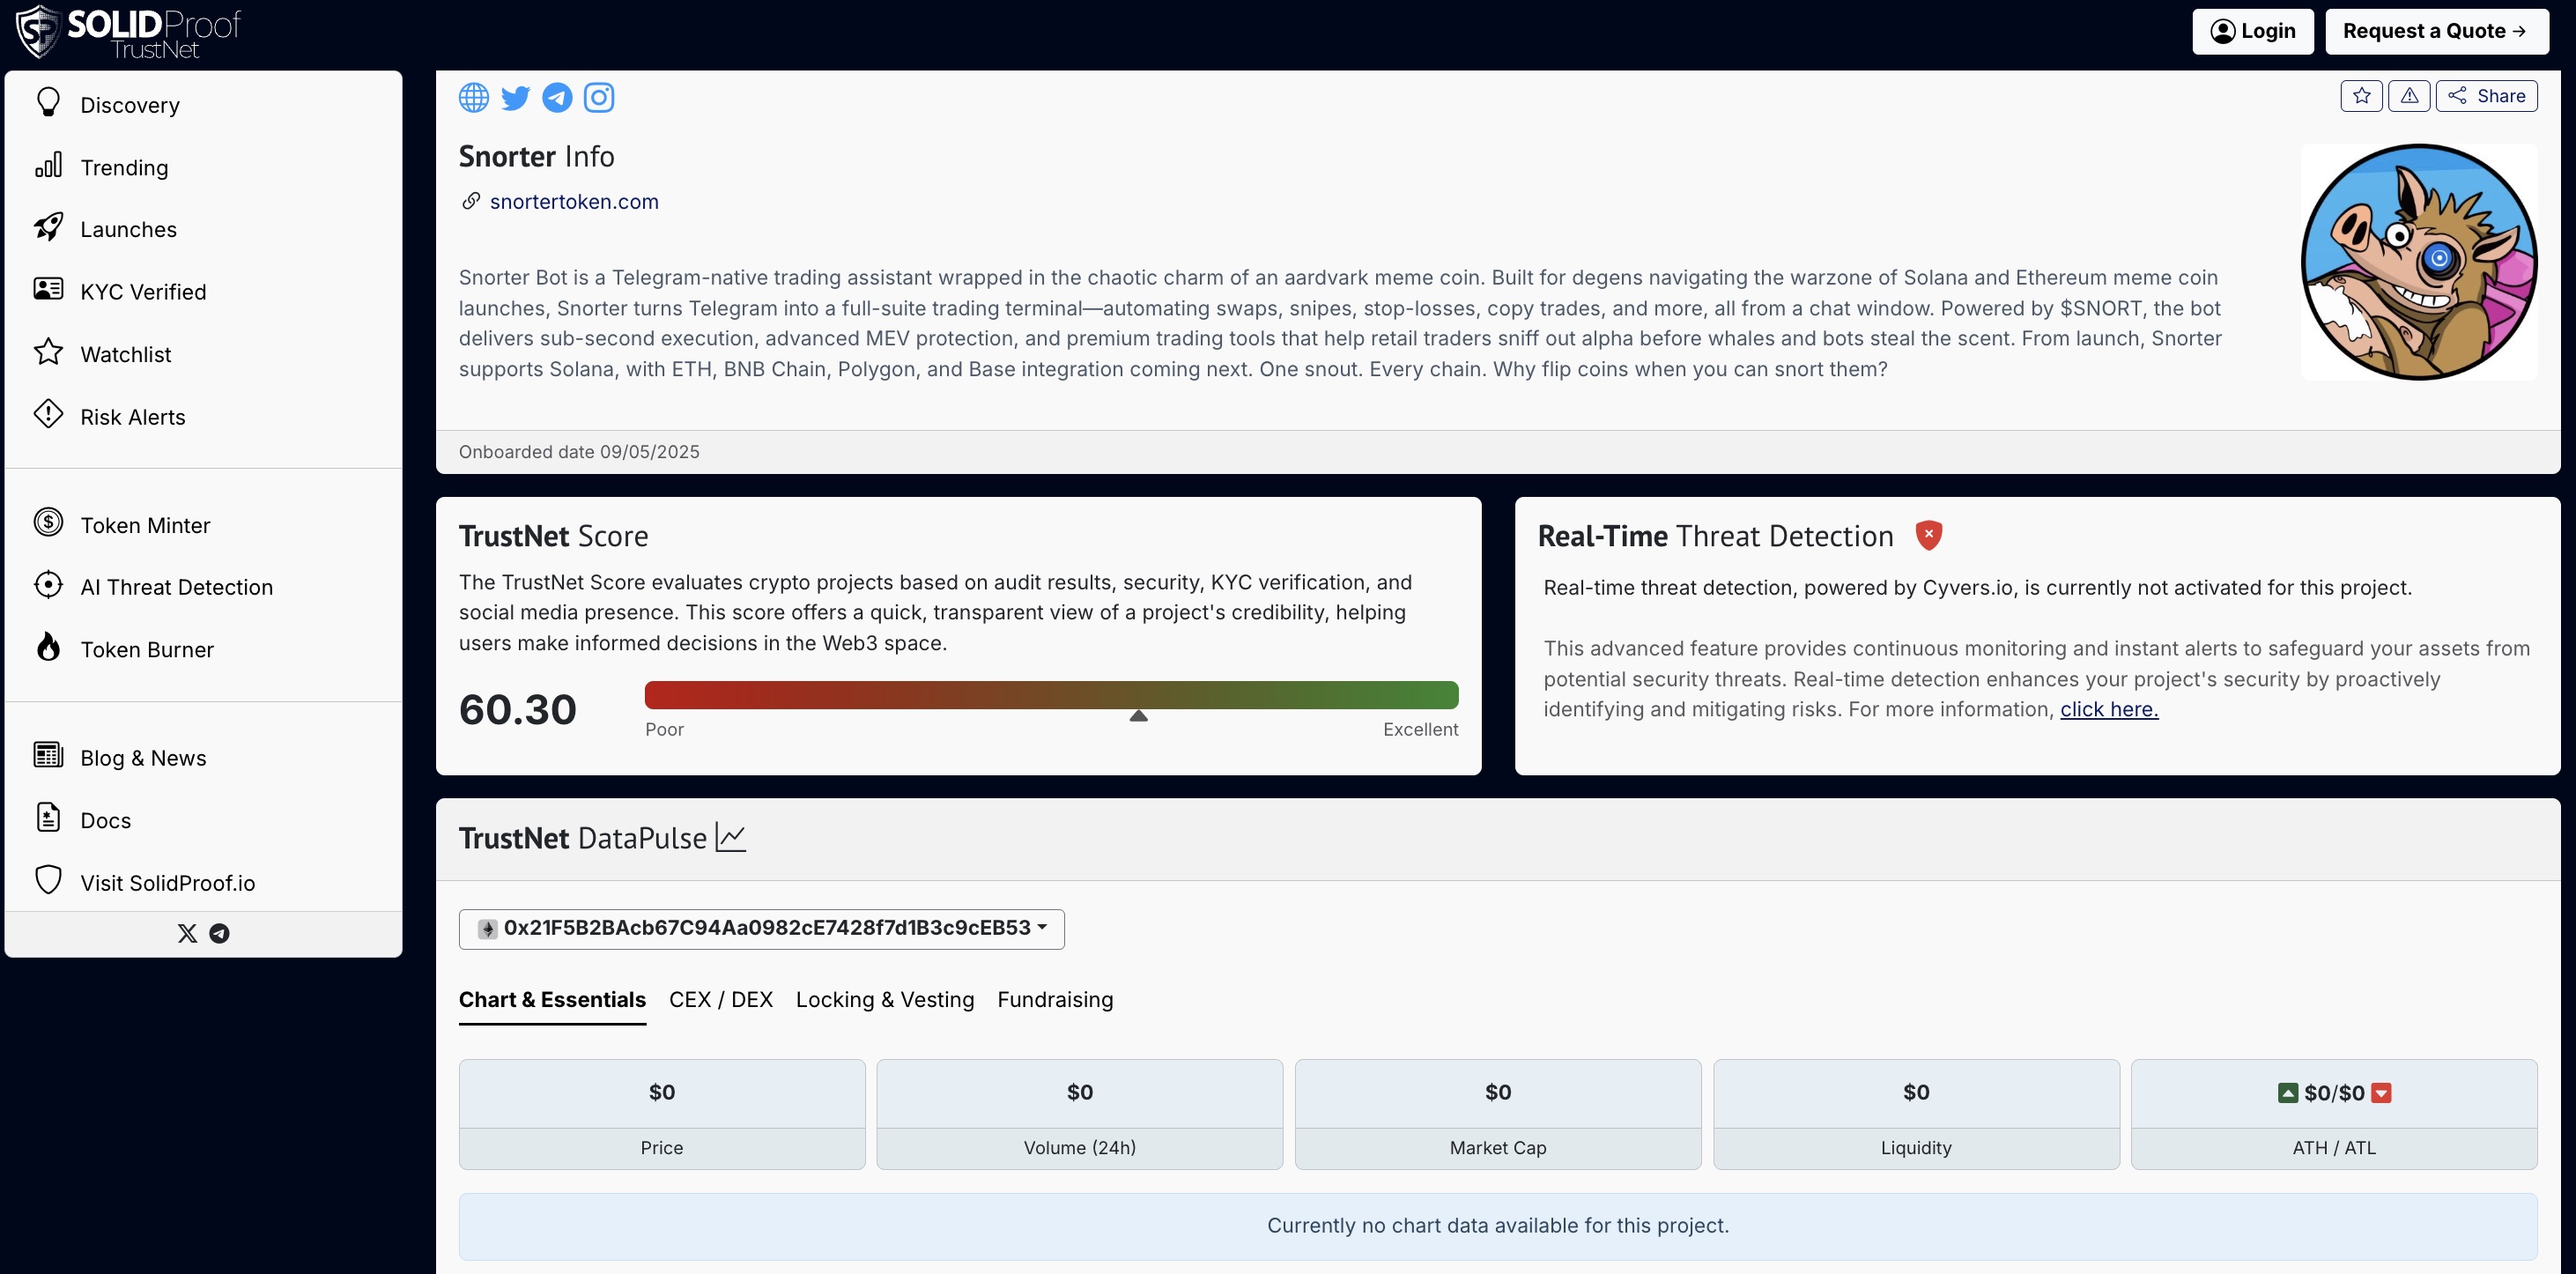Open the Token Minter coin icon
Viewport: 2576px width, 1274px height.
[48, 523]
